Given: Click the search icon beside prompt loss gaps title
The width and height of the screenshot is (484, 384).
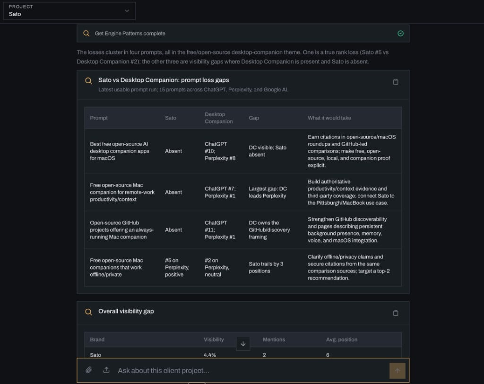Looking at the screenshot, I should coord(88,81).
